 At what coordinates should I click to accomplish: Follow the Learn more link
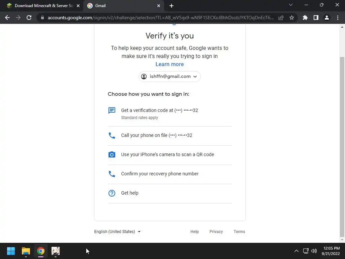point(170,64)
